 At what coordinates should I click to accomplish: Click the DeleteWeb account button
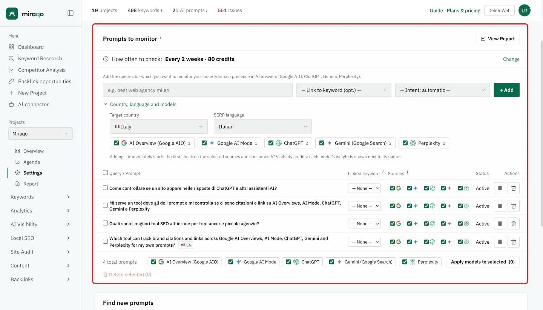499,11
